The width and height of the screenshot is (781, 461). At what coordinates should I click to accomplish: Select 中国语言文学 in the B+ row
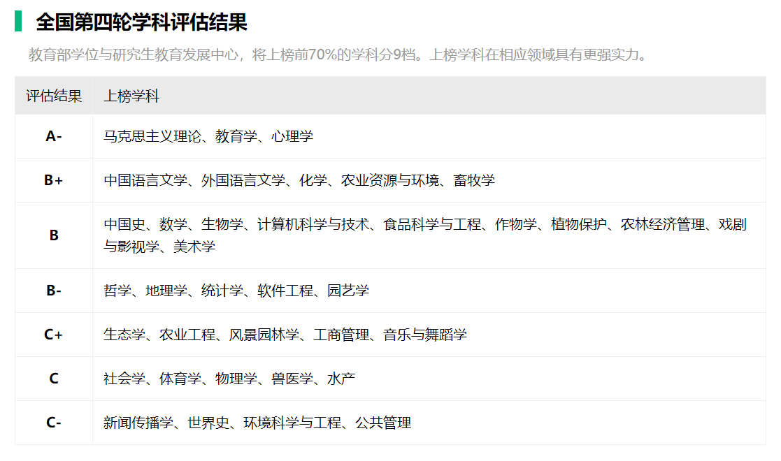tap(145, 180)
